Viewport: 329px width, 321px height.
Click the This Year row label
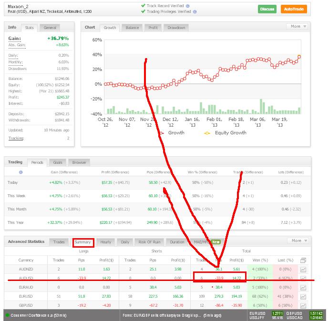[x=16, y=222]
